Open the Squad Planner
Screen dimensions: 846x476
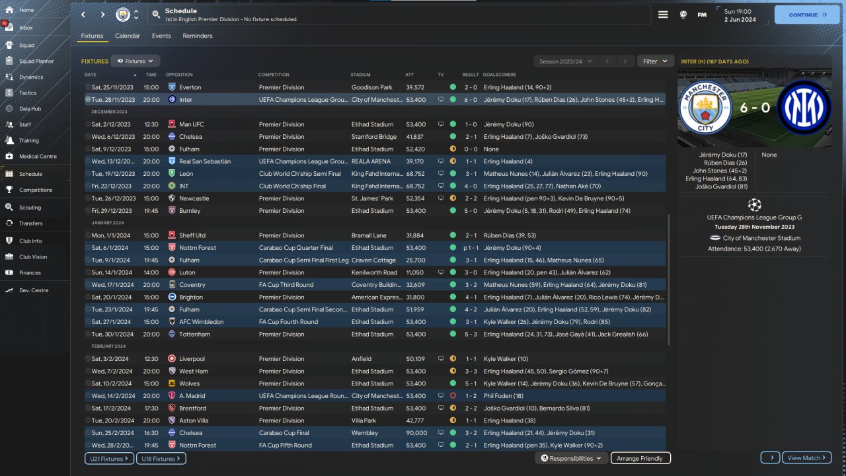point(36,61)
